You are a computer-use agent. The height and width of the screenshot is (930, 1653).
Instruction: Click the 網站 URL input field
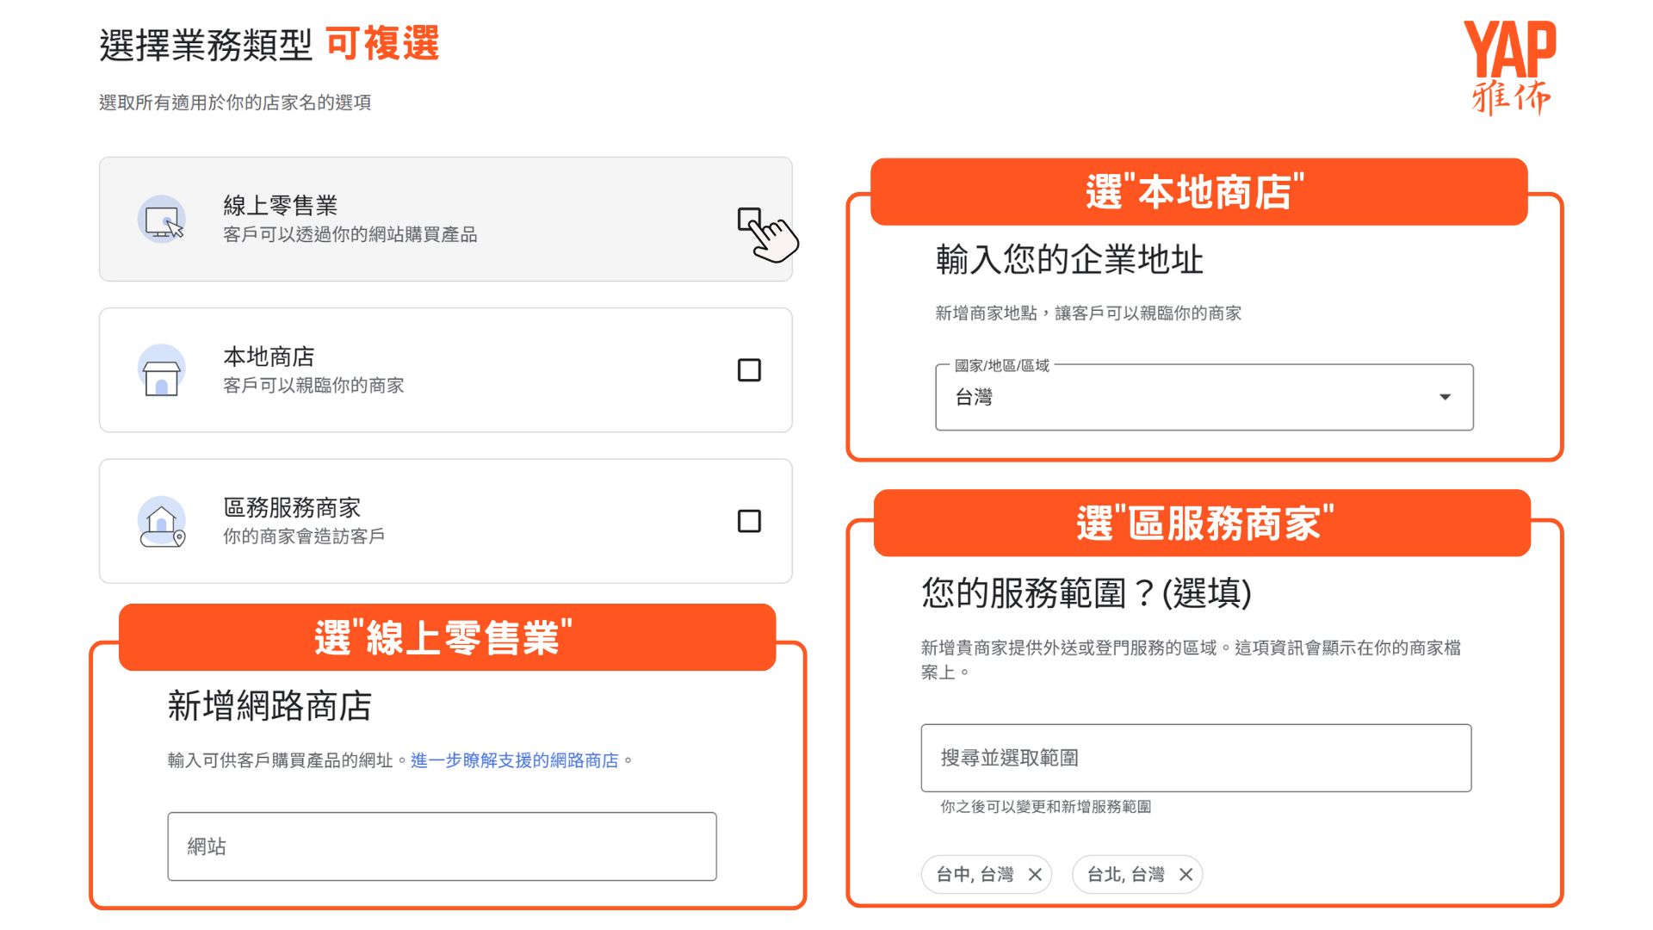coord(442,846)
